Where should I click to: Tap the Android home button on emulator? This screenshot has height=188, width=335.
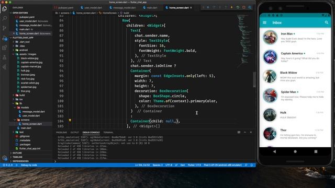click(295, 151)
